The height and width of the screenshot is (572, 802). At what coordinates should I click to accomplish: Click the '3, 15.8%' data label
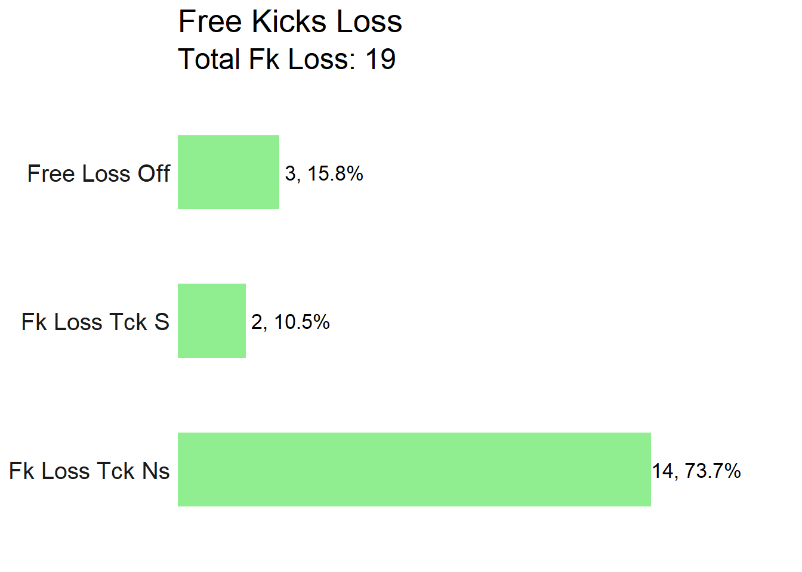tap(324, 174)
